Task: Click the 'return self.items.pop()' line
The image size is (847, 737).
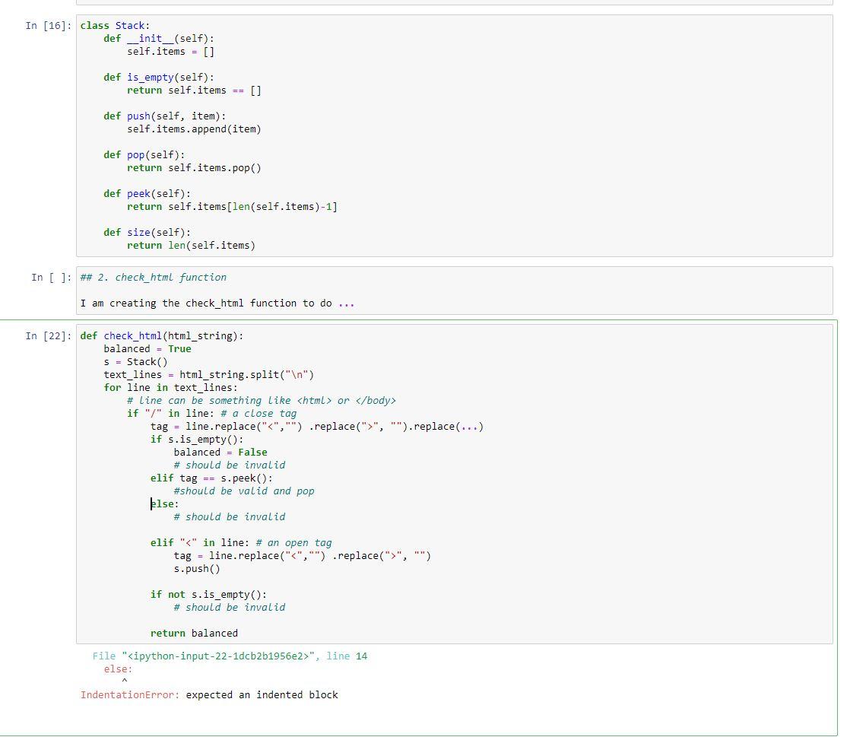Action: point(194,168)
